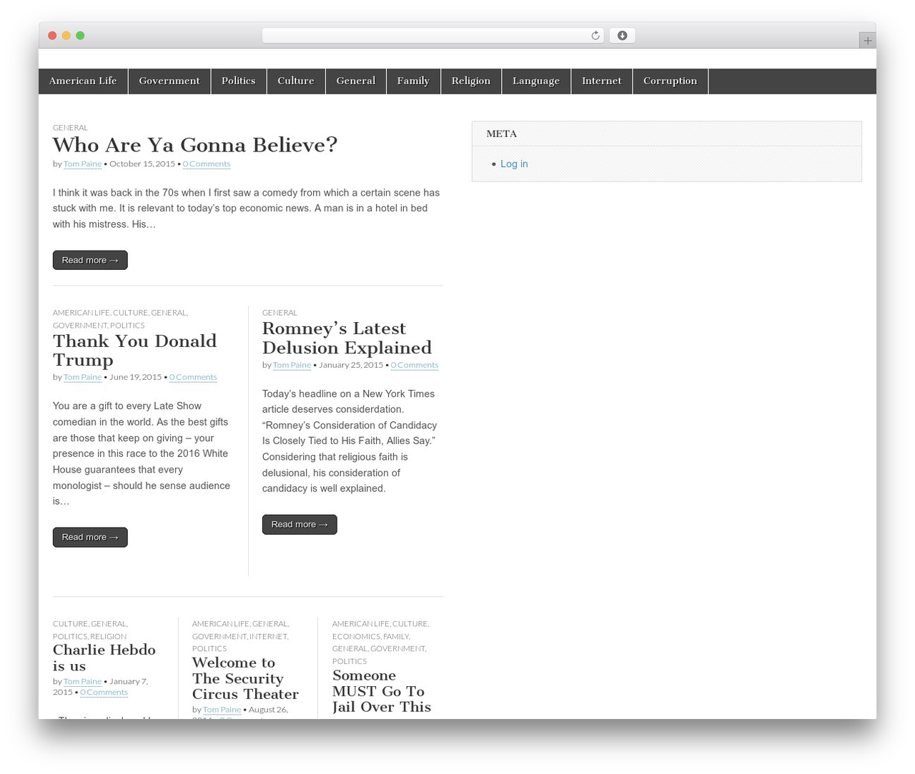The width and height of the screenshot is (915, 774).
Task: Open 'Welcome to The Security Circus Theater' post
Action: (x=245, y=678)
